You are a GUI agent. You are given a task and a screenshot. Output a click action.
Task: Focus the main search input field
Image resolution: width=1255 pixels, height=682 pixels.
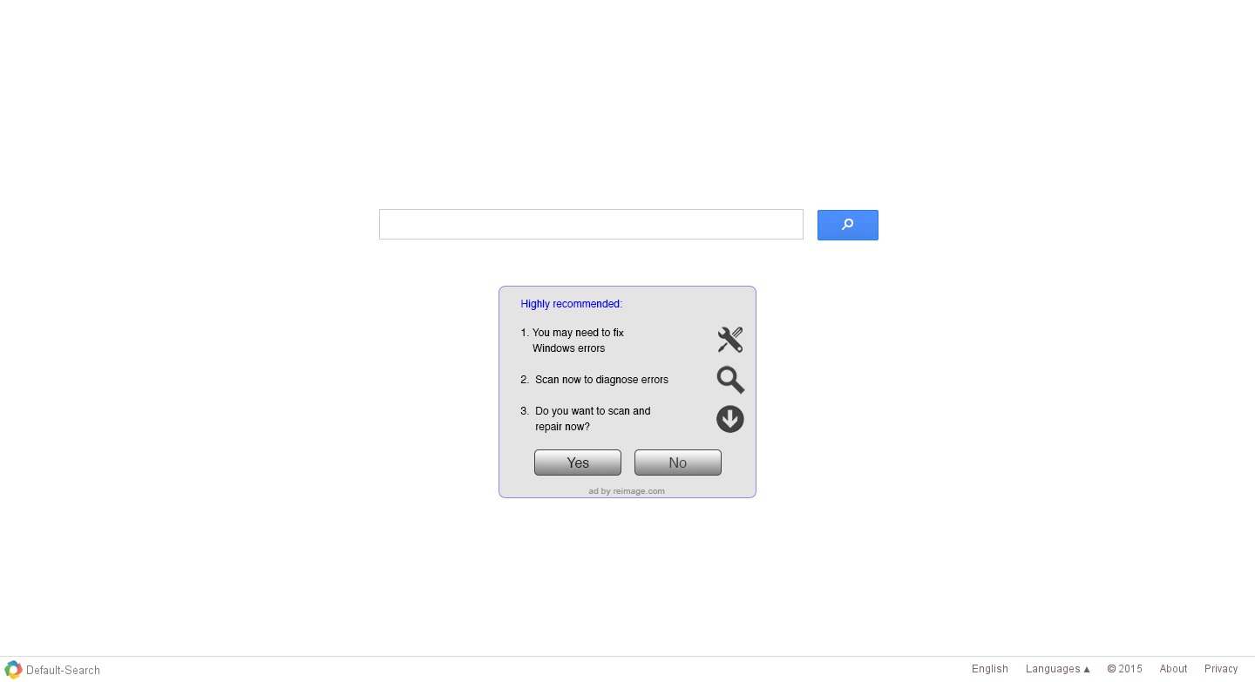591,224
